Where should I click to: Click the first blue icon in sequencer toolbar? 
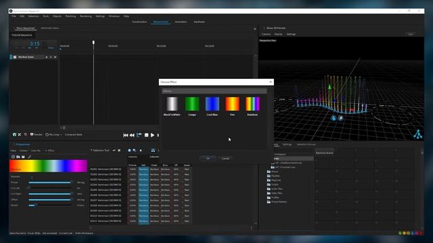[14, 134]
